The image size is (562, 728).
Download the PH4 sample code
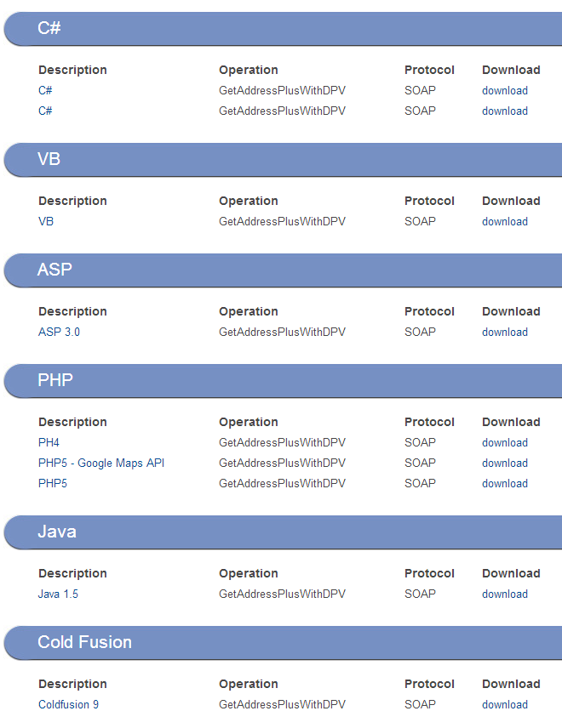pos(505,442)
